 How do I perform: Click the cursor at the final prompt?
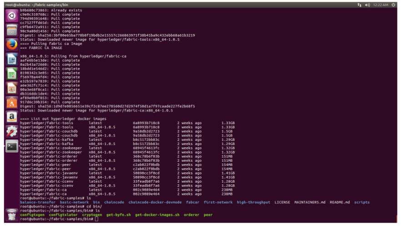click(97, 219)
